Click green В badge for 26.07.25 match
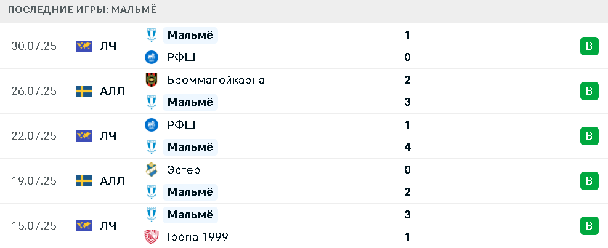608x248 pixels. 590,91
